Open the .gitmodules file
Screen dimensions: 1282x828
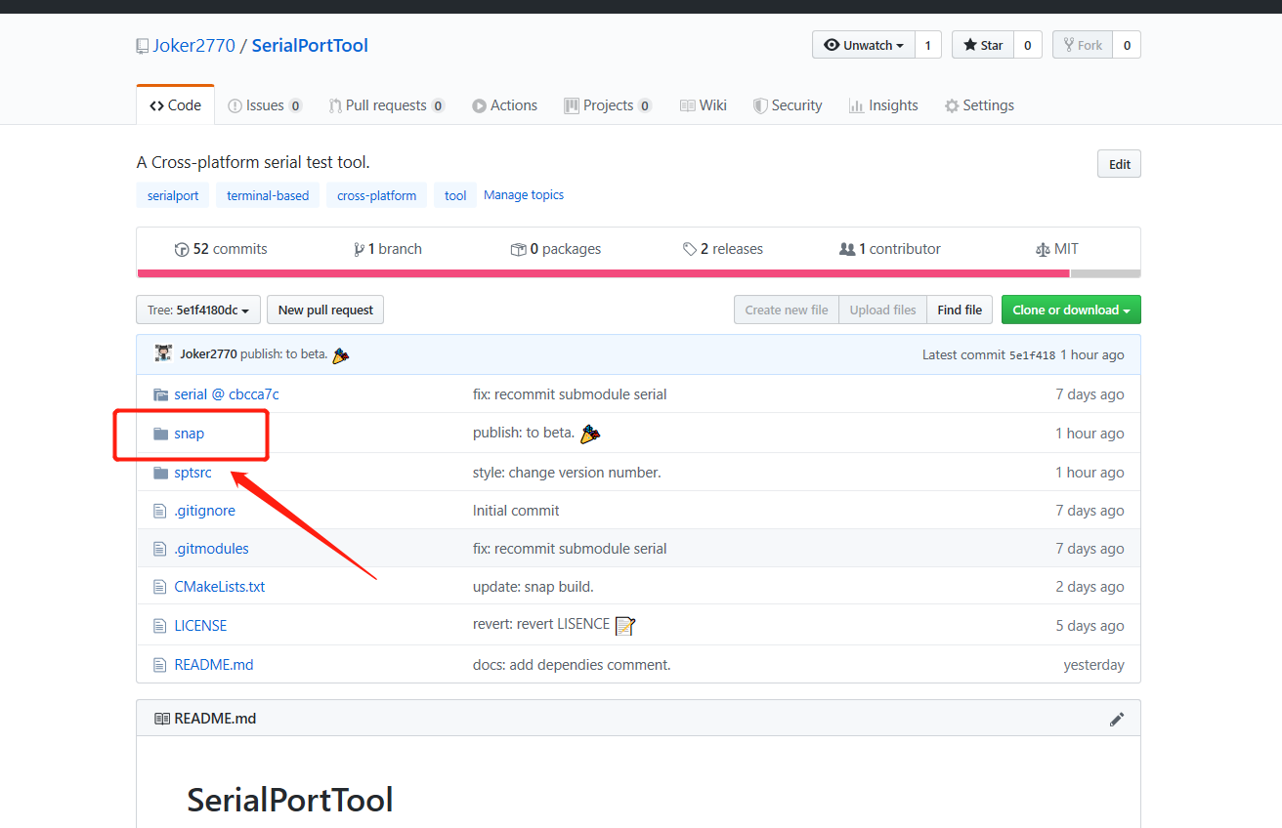coord(211,549)
